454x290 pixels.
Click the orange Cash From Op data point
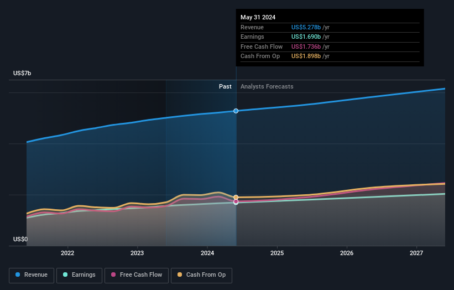(236, 197)
